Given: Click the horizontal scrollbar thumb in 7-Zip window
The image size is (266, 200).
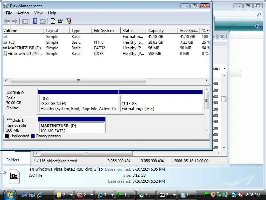Looking at the screenshot, I should [86, 153].
